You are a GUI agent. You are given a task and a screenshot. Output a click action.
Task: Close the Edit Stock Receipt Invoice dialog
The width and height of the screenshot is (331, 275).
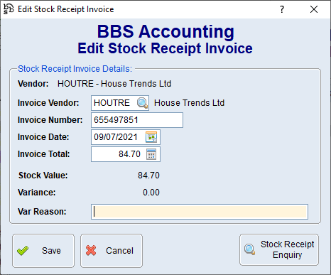[x=314, y=9]
